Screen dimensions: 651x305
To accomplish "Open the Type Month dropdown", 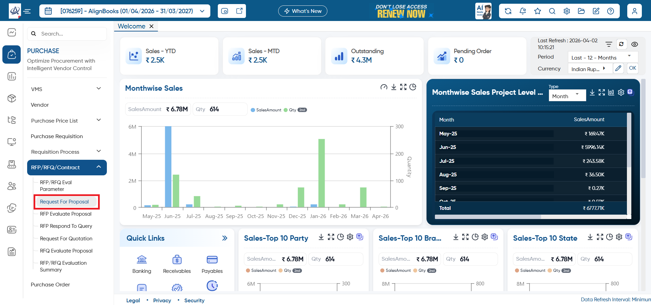I will (567, 96).
